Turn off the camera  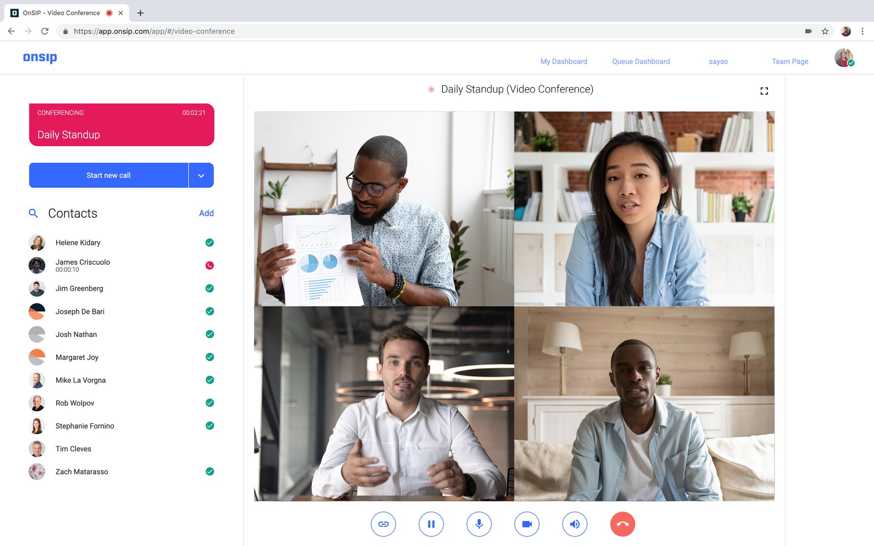click(526, 524)
